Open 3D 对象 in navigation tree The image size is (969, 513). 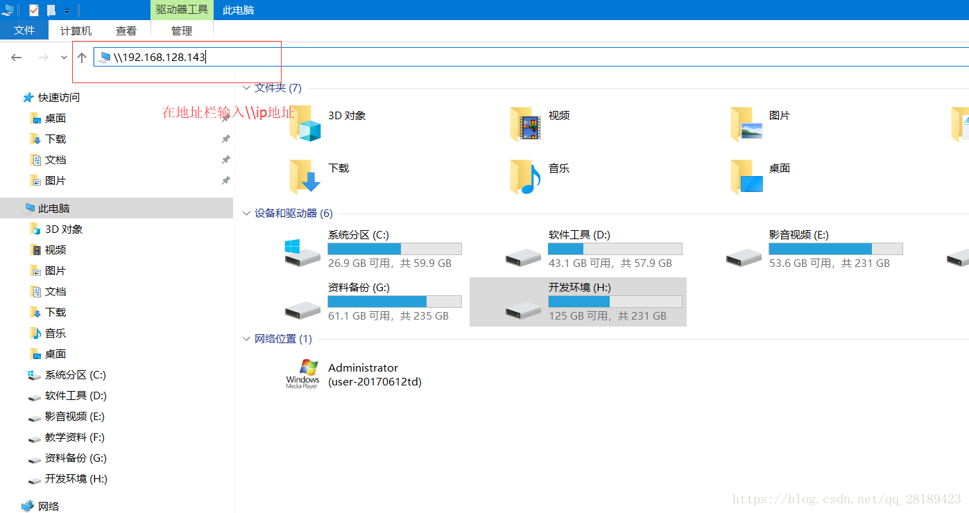pyautogui.click(x=64, y=229)
